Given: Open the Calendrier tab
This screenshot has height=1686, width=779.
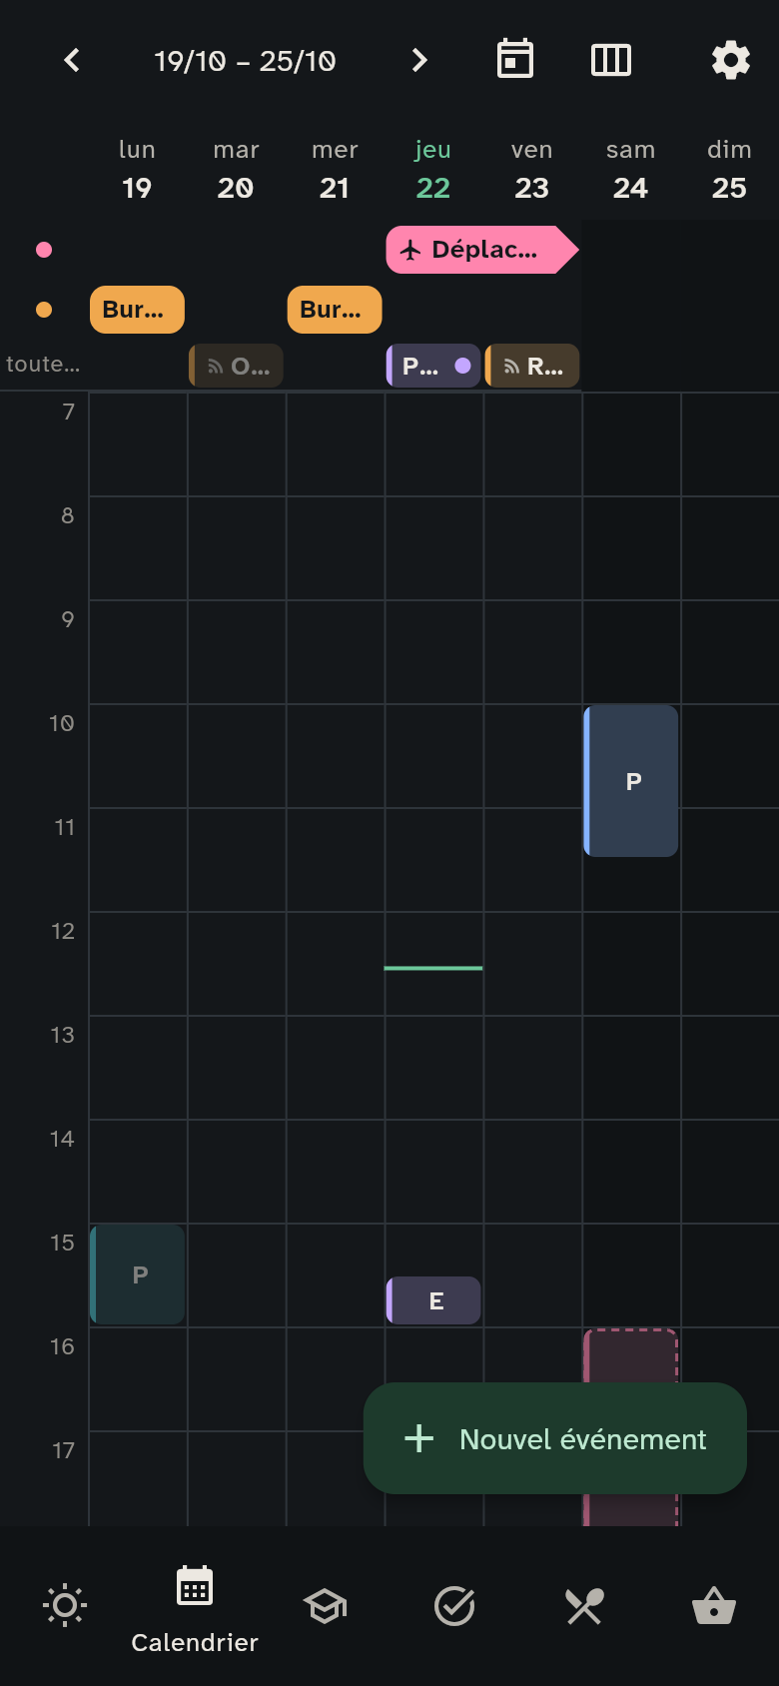Looking at the screenshot, I should [195, 1606].
